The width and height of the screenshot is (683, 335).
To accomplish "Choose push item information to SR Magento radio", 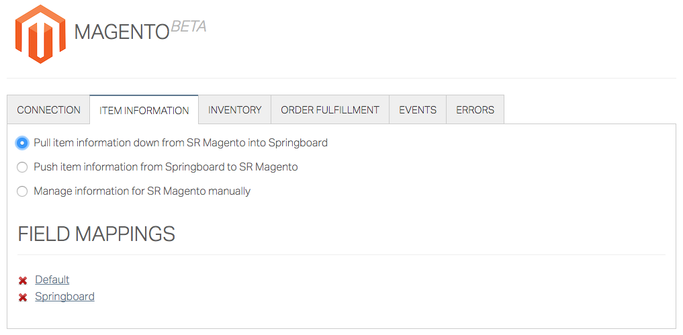I will (22, 167).
